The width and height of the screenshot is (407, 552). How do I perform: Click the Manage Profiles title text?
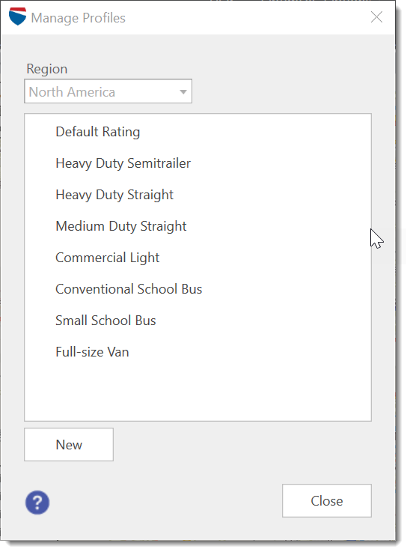point(78,18)
